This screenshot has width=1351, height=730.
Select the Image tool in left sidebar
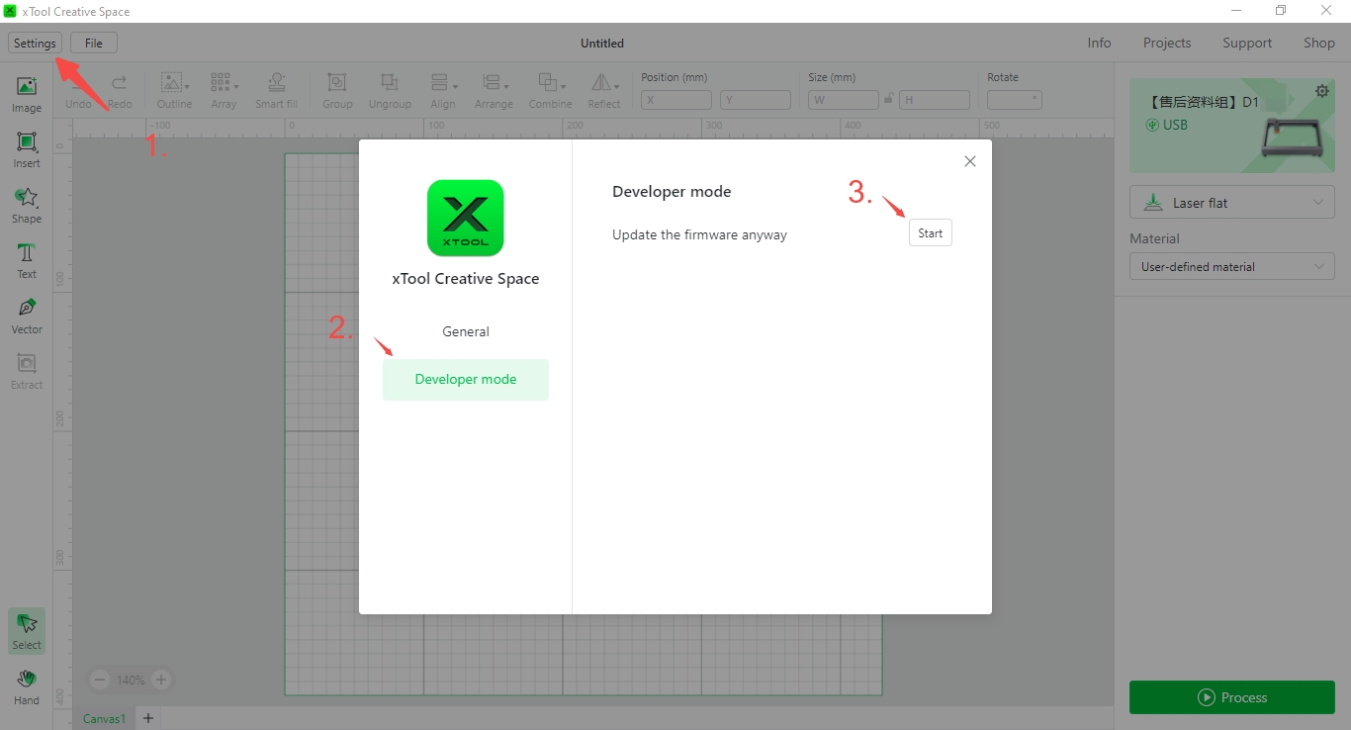click(27, 95)
